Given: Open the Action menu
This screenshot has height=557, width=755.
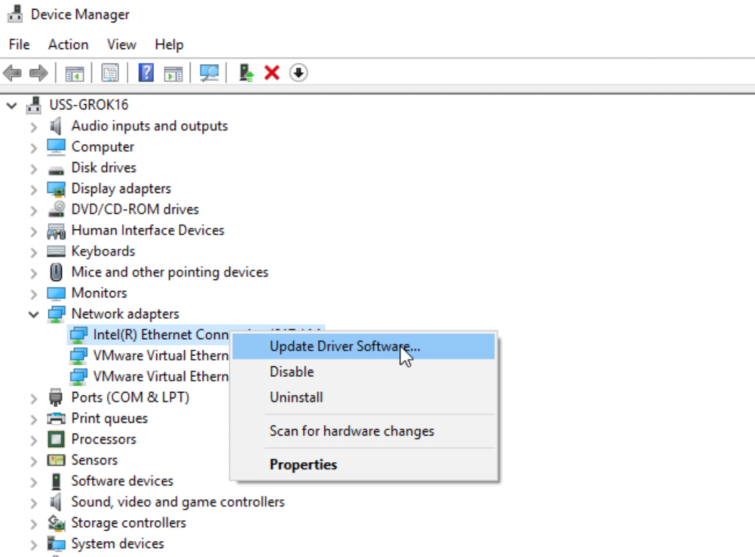Looking at the screenshot, I should [x=68, y=44].
